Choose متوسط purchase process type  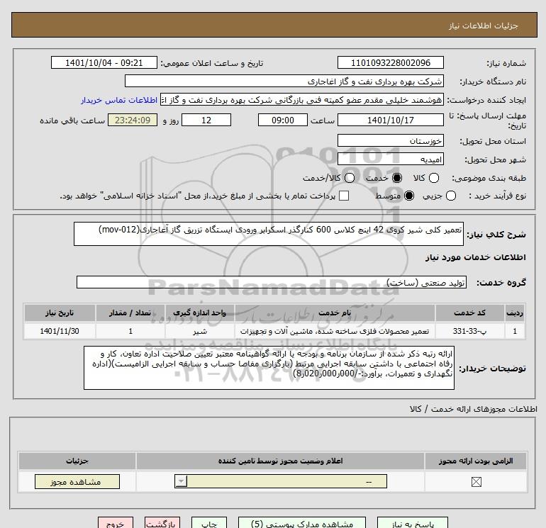(x=409, y=196)
